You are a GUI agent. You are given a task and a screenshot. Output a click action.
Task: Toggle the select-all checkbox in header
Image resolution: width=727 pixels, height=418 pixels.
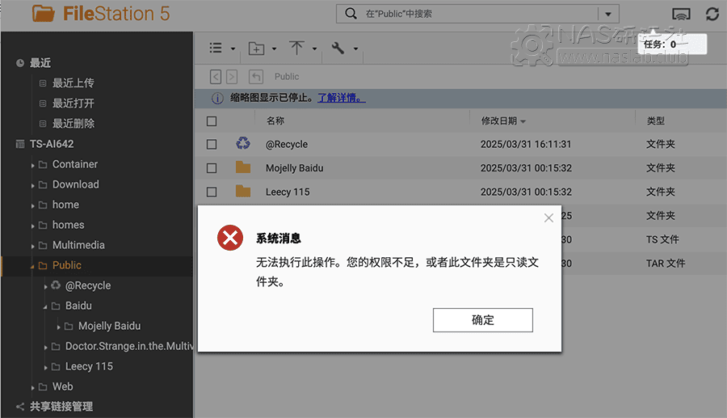(212, 121)
